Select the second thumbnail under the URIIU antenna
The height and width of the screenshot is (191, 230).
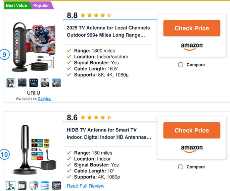[x=22, y=83]
